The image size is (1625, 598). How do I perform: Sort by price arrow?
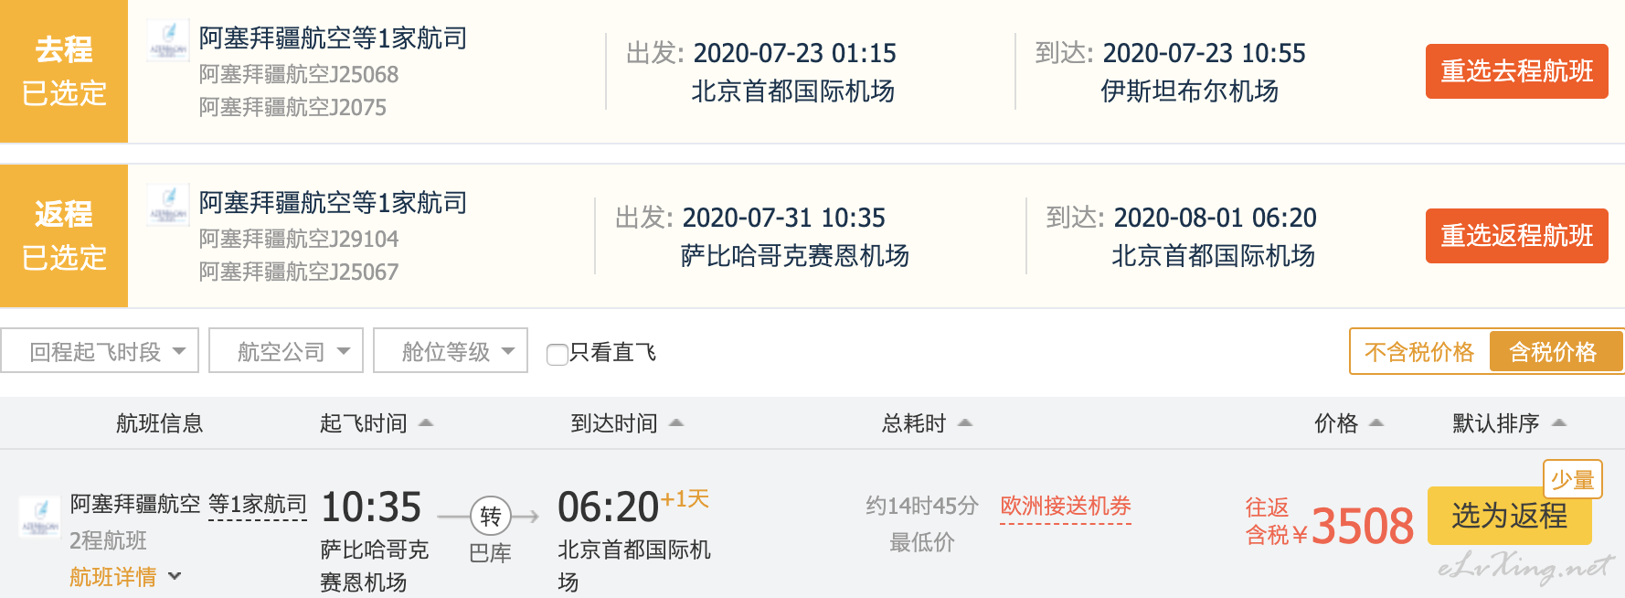pos(1376,422)
